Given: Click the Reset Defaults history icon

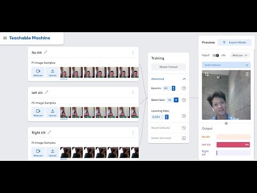Looking at the screenshot, I should click(x=184, y=128).
